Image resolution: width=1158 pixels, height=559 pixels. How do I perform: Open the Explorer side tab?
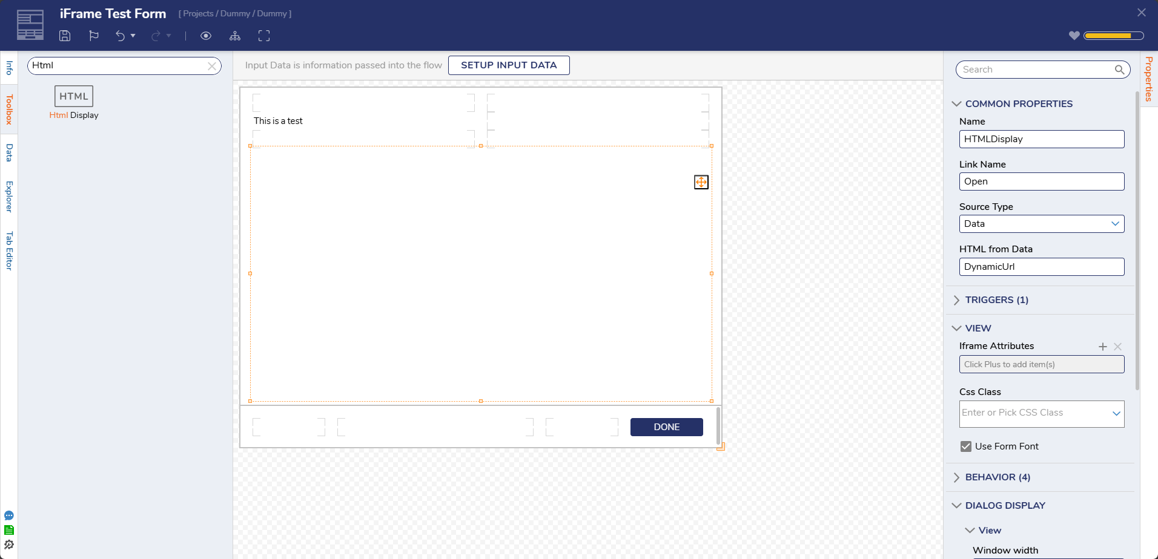[x=9, y=196]
